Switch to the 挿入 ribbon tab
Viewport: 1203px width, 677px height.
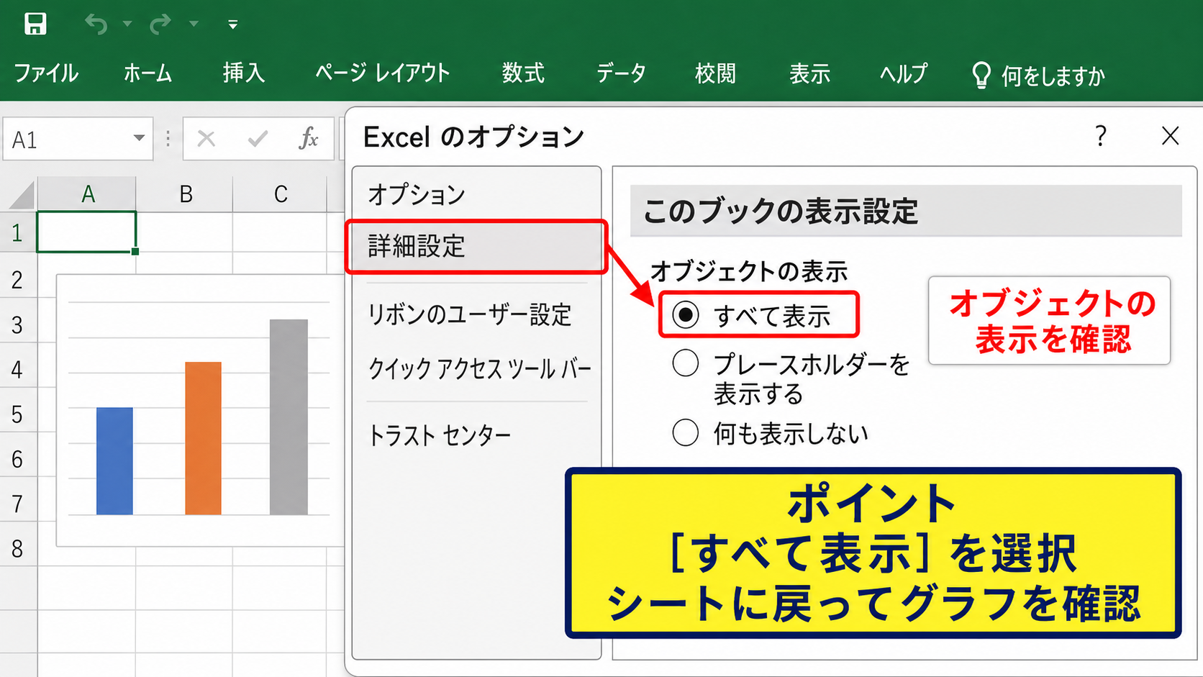pyautogui.click(x=243, y=73)
